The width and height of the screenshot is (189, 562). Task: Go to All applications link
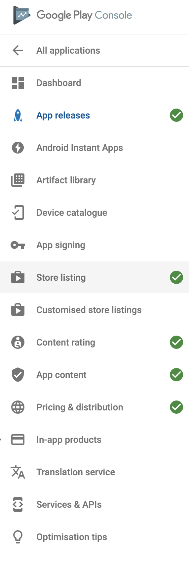(x=68, y=50)
